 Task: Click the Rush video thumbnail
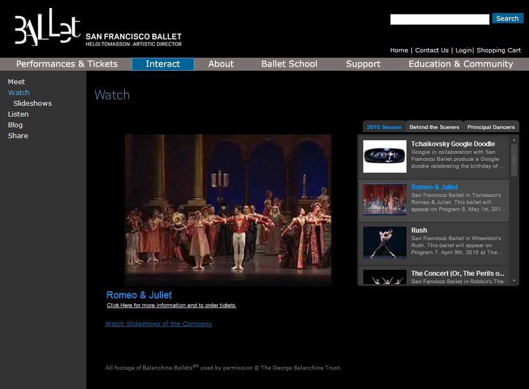(x=384, y=242)
